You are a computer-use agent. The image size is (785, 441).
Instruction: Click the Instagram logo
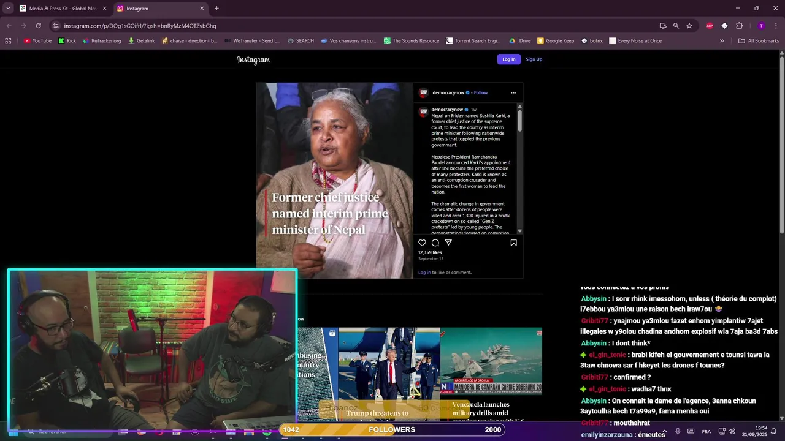(x=253, y=59)
